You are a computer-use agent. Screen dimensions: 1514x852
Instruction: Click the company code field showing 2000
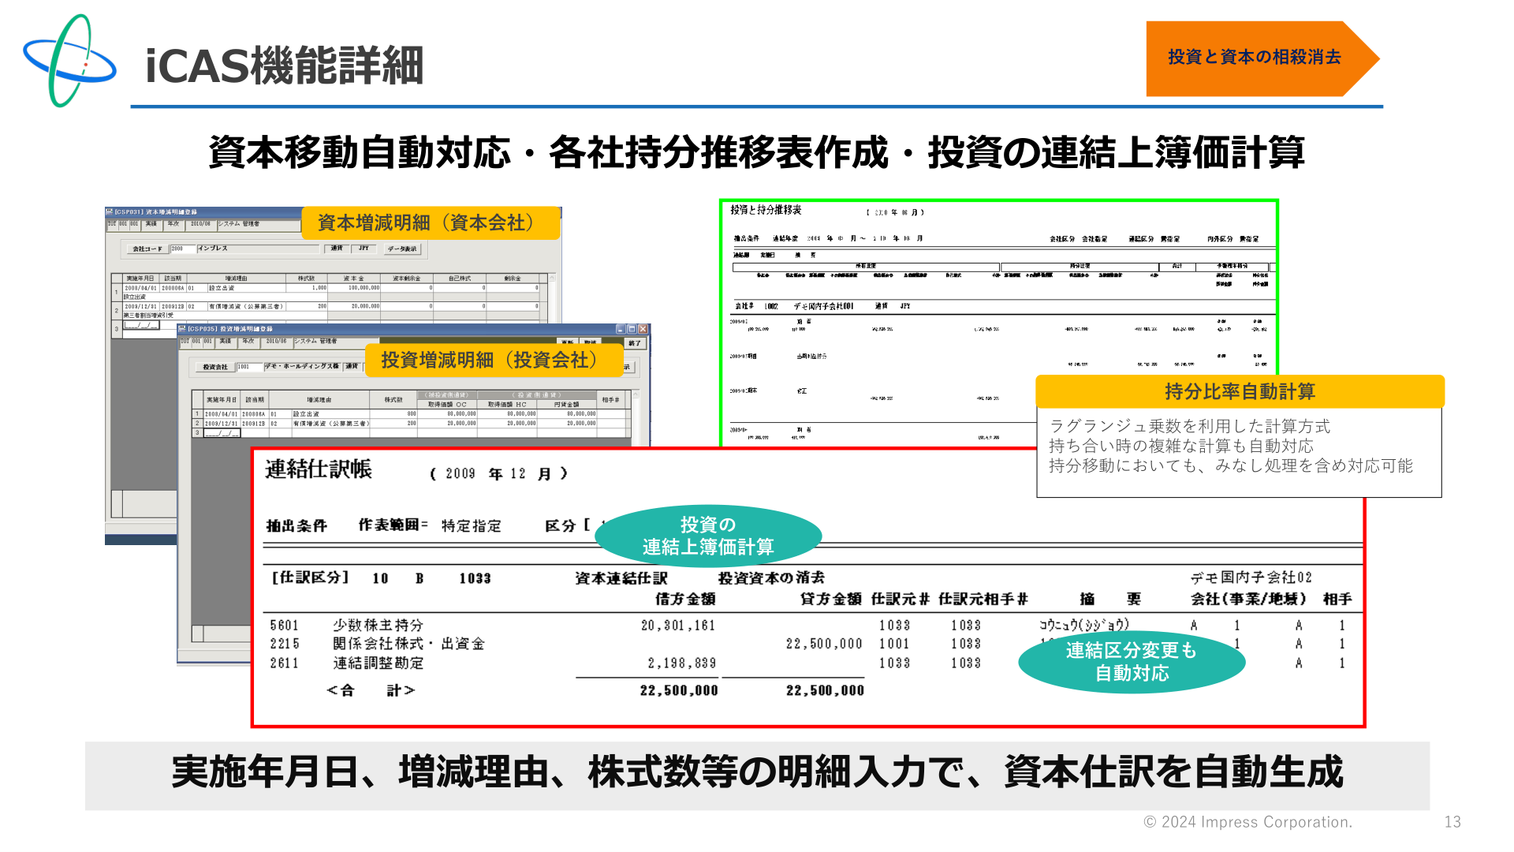tap(182, 248)
